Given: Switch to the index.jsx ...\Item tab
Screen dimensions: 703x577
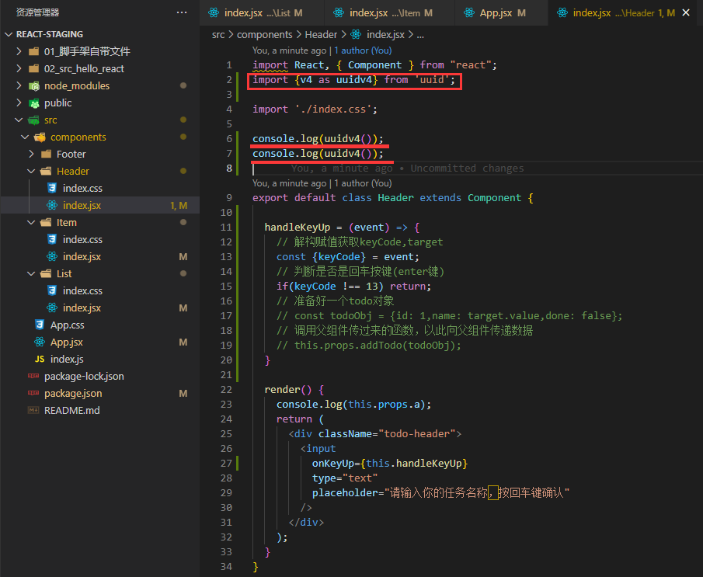Looking at the screenshot, I should click(x=389, y=13).
